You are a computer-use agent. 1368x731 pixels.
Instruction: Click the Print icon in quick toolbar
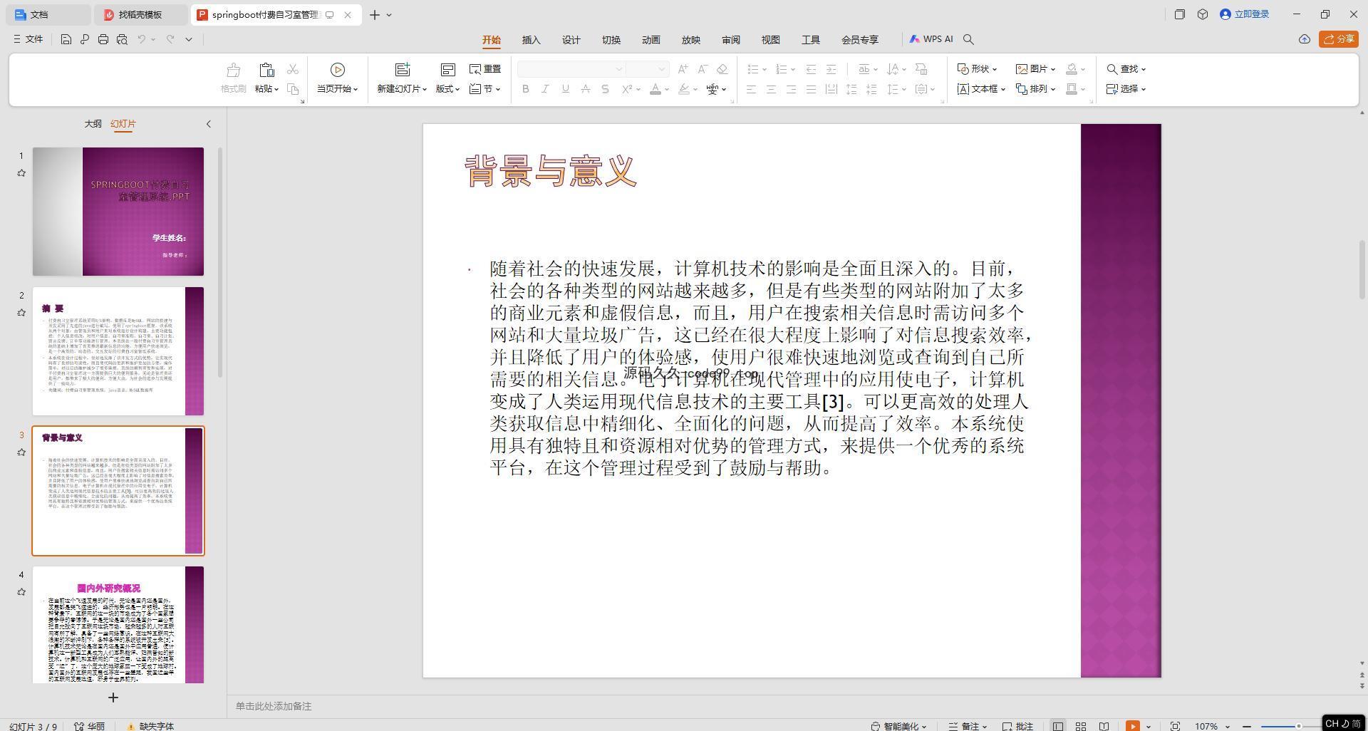coord(103,39)
